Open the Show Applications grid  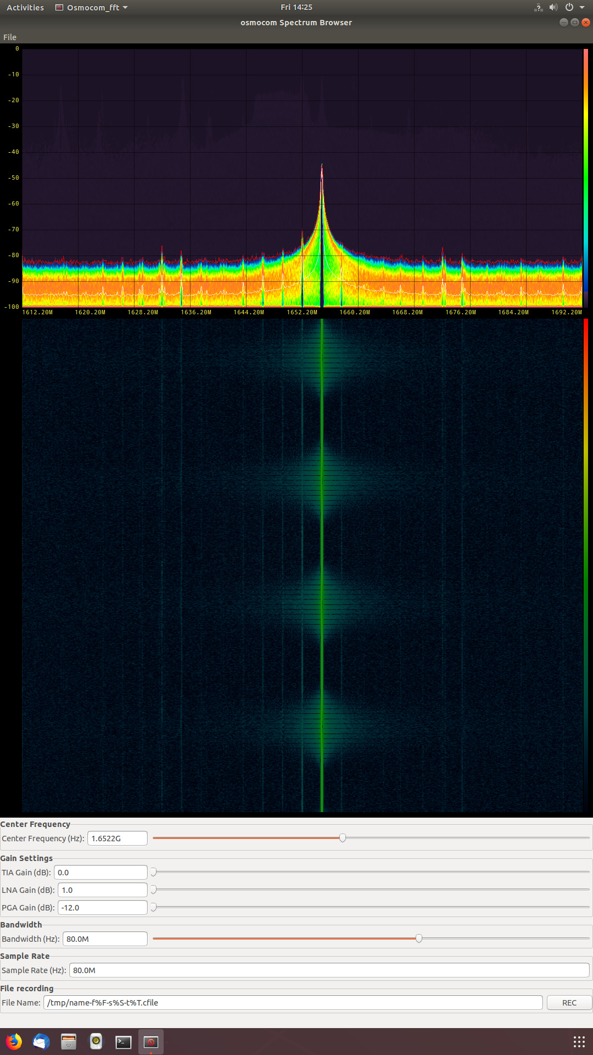tap(579, 1041)
